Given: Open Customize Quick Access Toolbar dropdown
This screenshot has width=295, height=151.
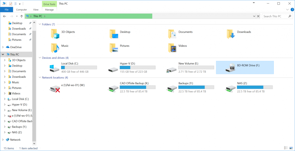Looking at the screenshot, I should [19, 4].
